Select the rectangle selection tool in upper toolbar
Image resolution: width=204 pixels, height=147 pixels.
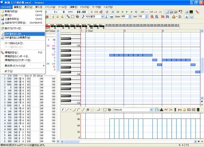click(73, 17)
